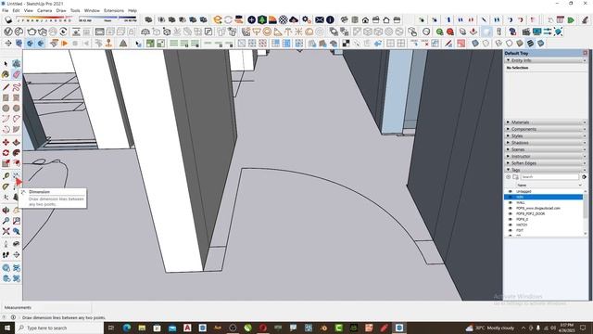Sort tags by the Name column header
This screenshot has width=593, height=334.
point(549,186)
